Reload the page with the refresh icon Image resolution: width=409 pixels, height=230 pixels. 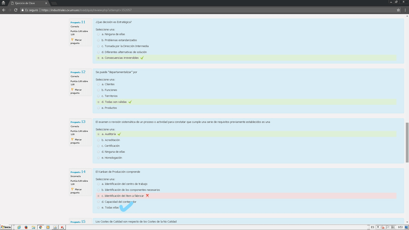coord(15,10)
